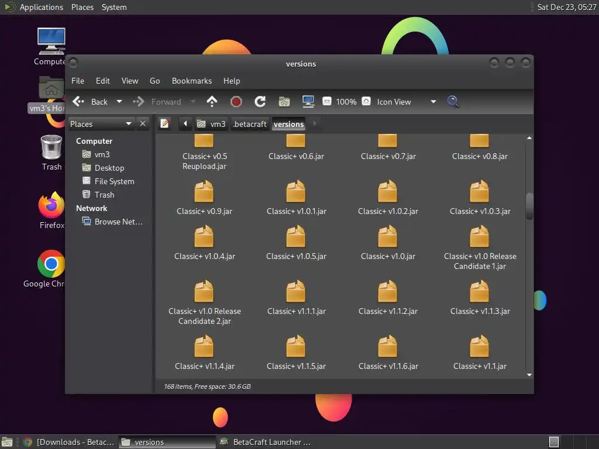
Task: Zoom out using the minus icon
Action: pos(327,102)
